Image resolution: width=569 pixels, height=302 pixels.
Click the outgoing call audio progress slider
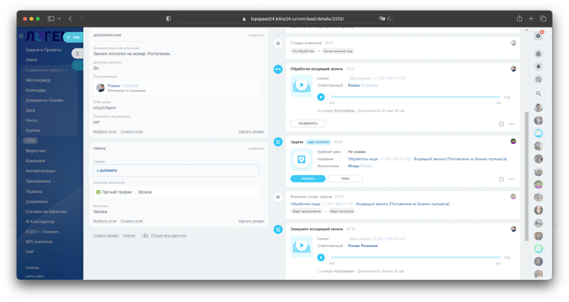tap(415, 258)
